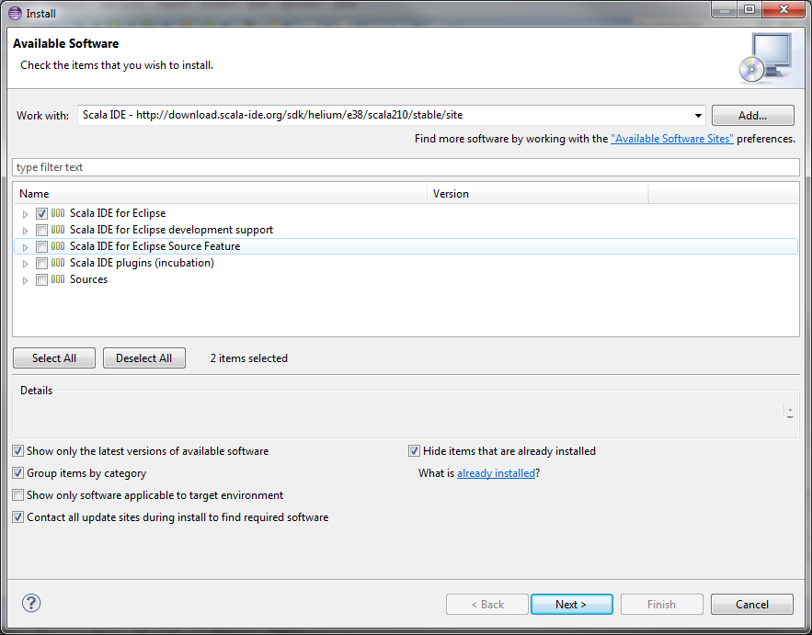The width and height of the screenshot is (812, 635).
Task: Enable Show only software applicable to target environment
Action: 18,495
